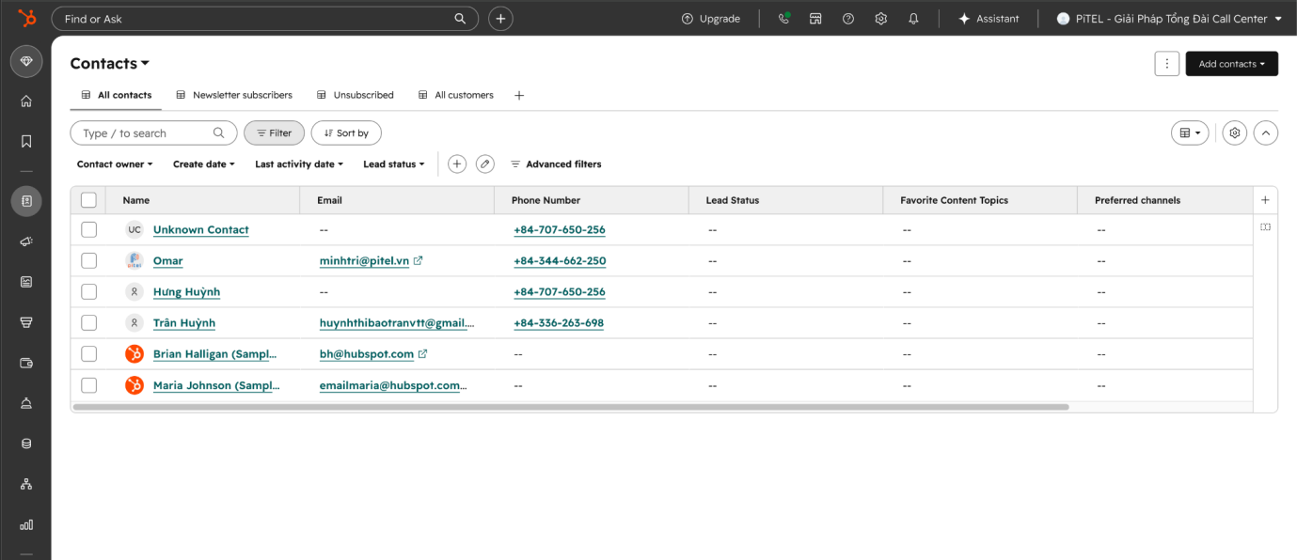Viewport: 1297px width, 560px height.
Task: Open the Service icon in the sidebar
Action: click(x=26, y=403)
